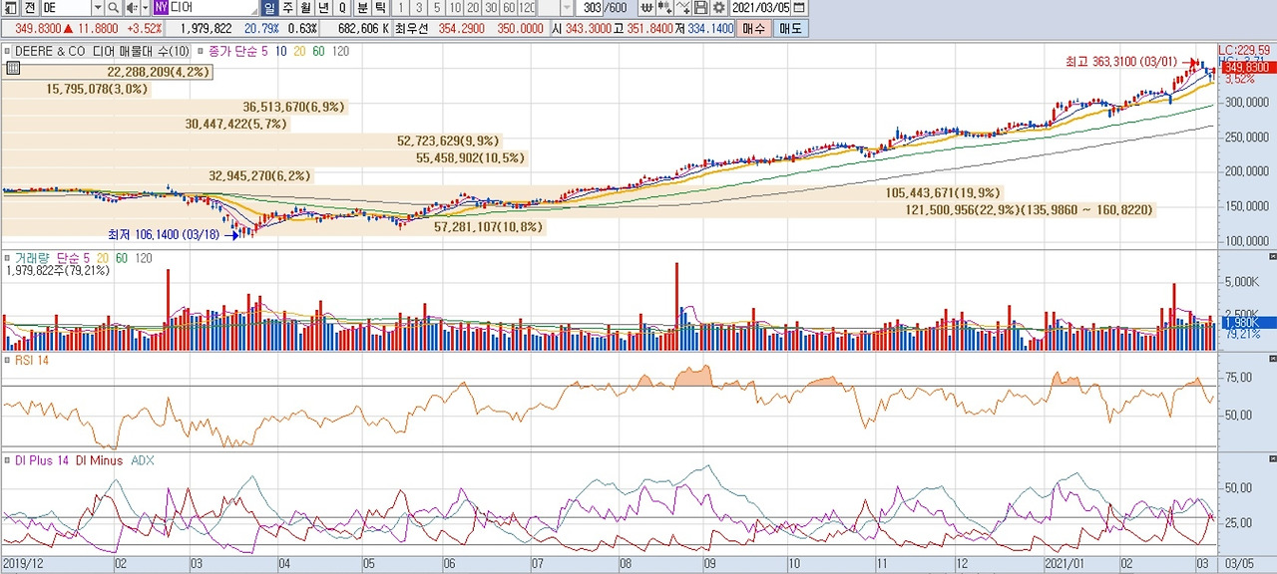Open the interval dropdown before 303/600
1277x574 pixels.
pos(567,8)
